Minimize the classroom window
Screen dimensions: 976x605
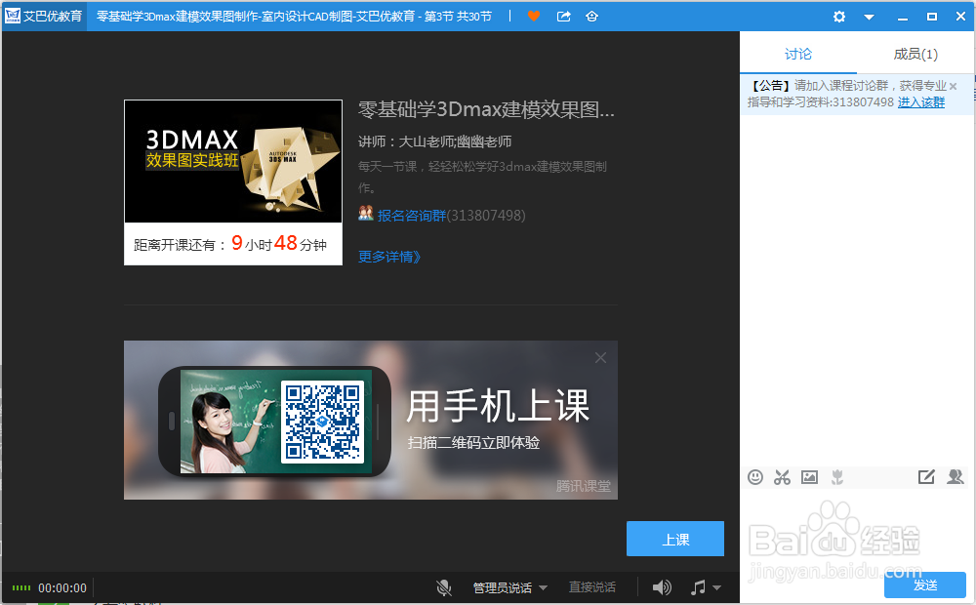click(x=903, y=18)
